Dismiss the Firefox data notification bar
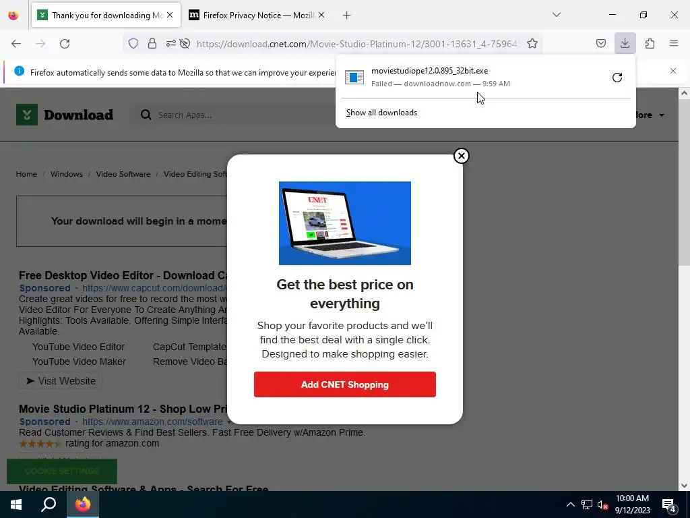This screenshot has width=690, height=518. pos(673,71)
